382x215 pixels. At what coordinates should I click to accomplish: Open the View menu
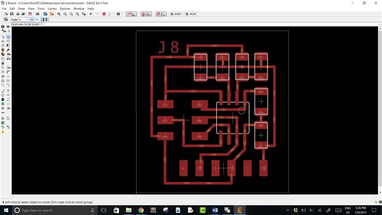click(31, 9)
